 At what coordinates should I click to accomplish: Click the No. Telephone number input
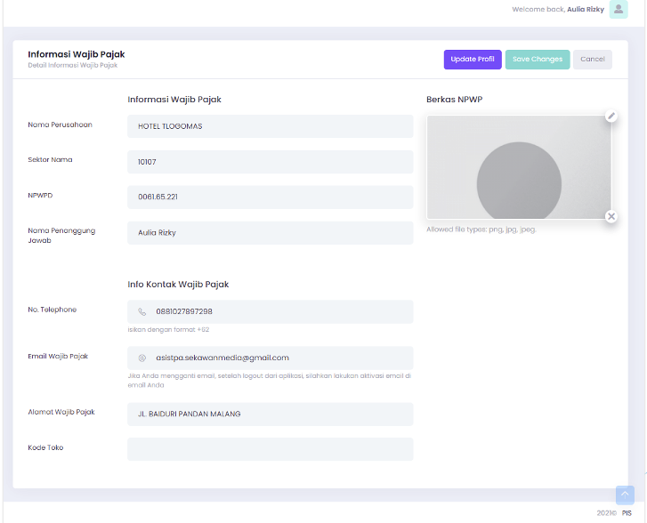(x=280, y=312)
